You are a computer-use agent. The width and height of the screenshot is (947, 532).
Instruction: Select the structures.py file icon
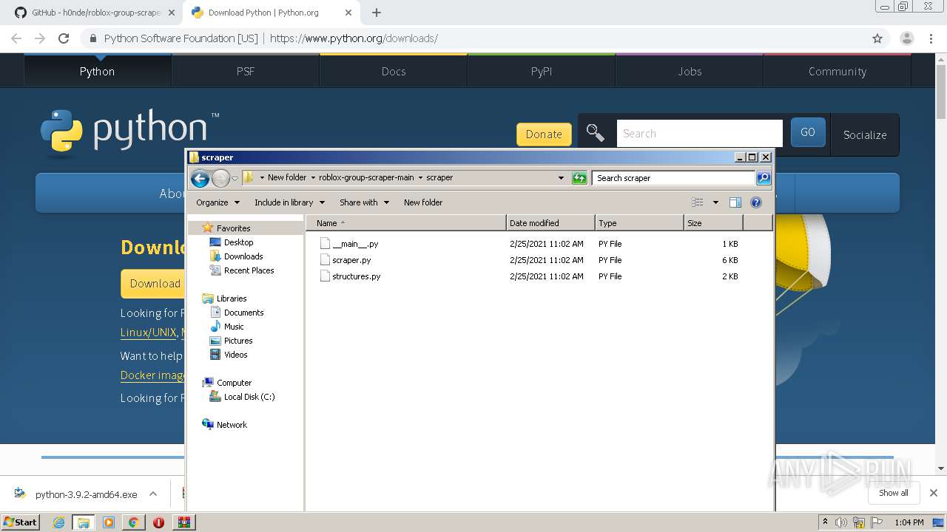pos(325,276)
